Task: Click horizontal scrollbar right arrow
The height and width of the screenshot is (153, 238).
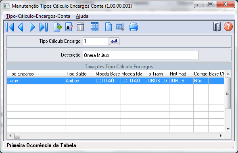Action: coord(221,136)
